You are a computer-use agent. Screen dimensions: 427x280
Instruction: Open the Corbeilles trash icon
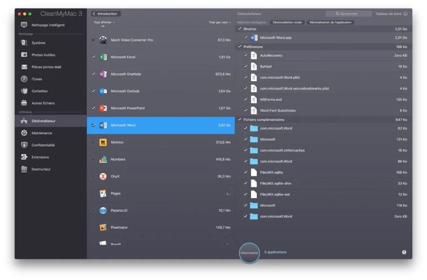[x=24, y=91]
